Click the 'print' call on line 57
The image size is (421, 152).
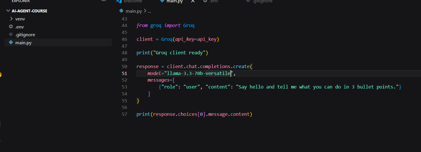pos(143,114)
